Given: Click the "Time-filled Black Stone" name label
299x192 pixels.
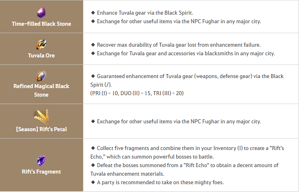Looking at the screenshot, I should point(41,24).
